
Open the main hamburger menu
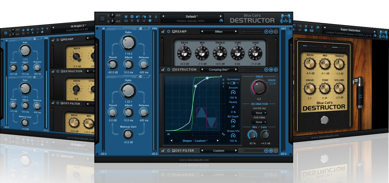click(x=126, y=16)
